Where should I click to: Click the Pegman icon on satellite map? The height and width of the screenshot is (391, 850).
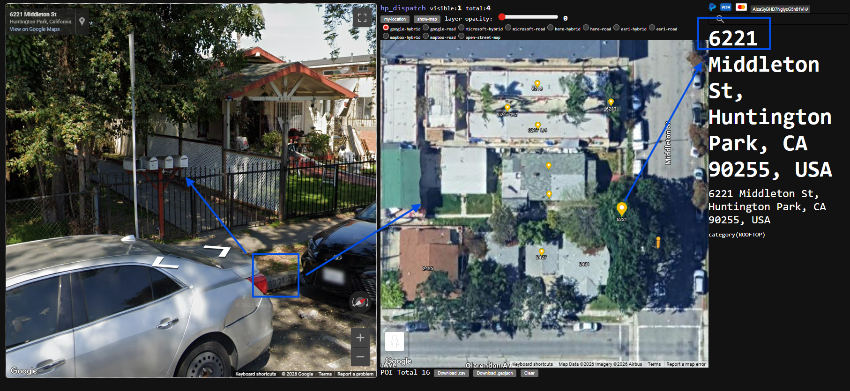[x=394, y=341]
